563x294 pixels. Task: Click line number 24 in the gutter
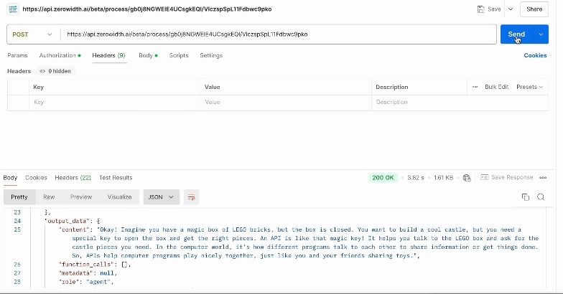click(x=17, y=221)
